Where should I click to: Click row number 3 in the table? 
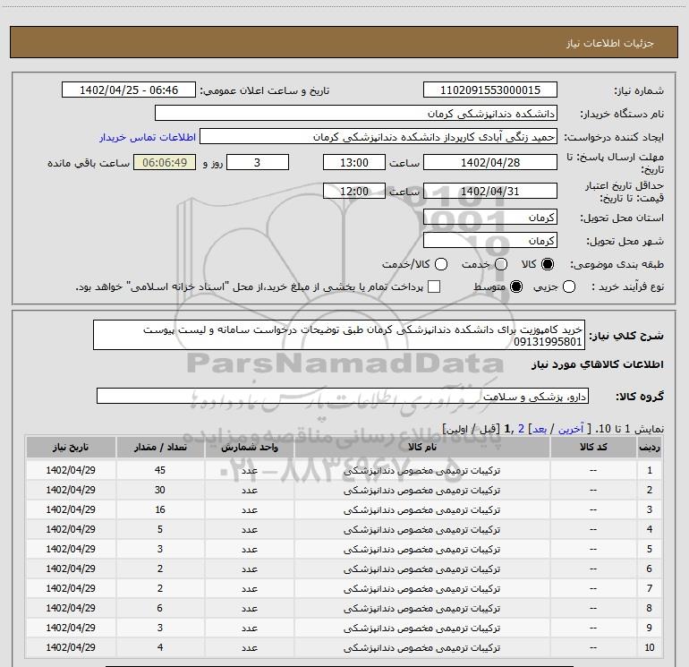pyautogui.click(x=650, y=509)
